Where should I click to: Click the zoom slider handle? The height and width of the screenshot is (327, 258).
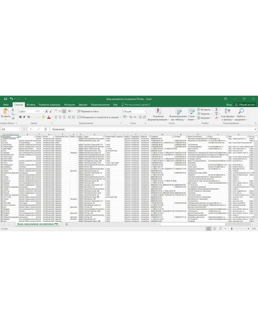tap(232, 229)
